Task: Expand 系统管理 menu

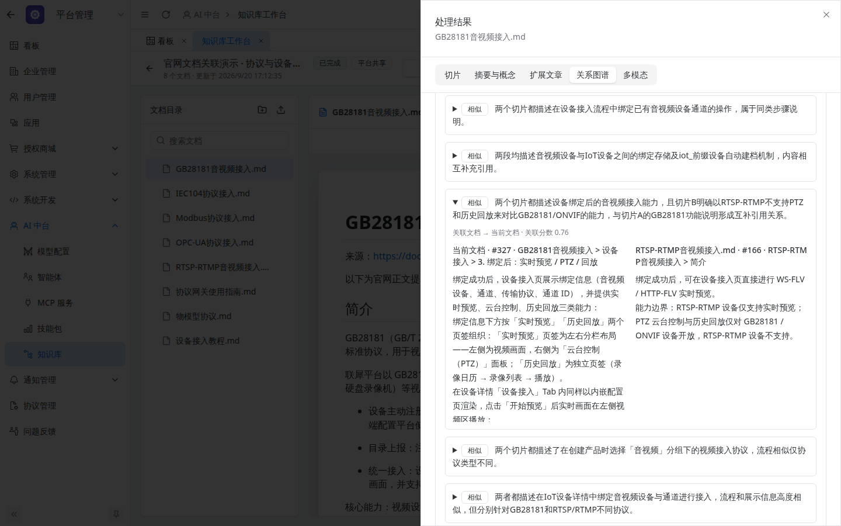Action: click(65, 174)
